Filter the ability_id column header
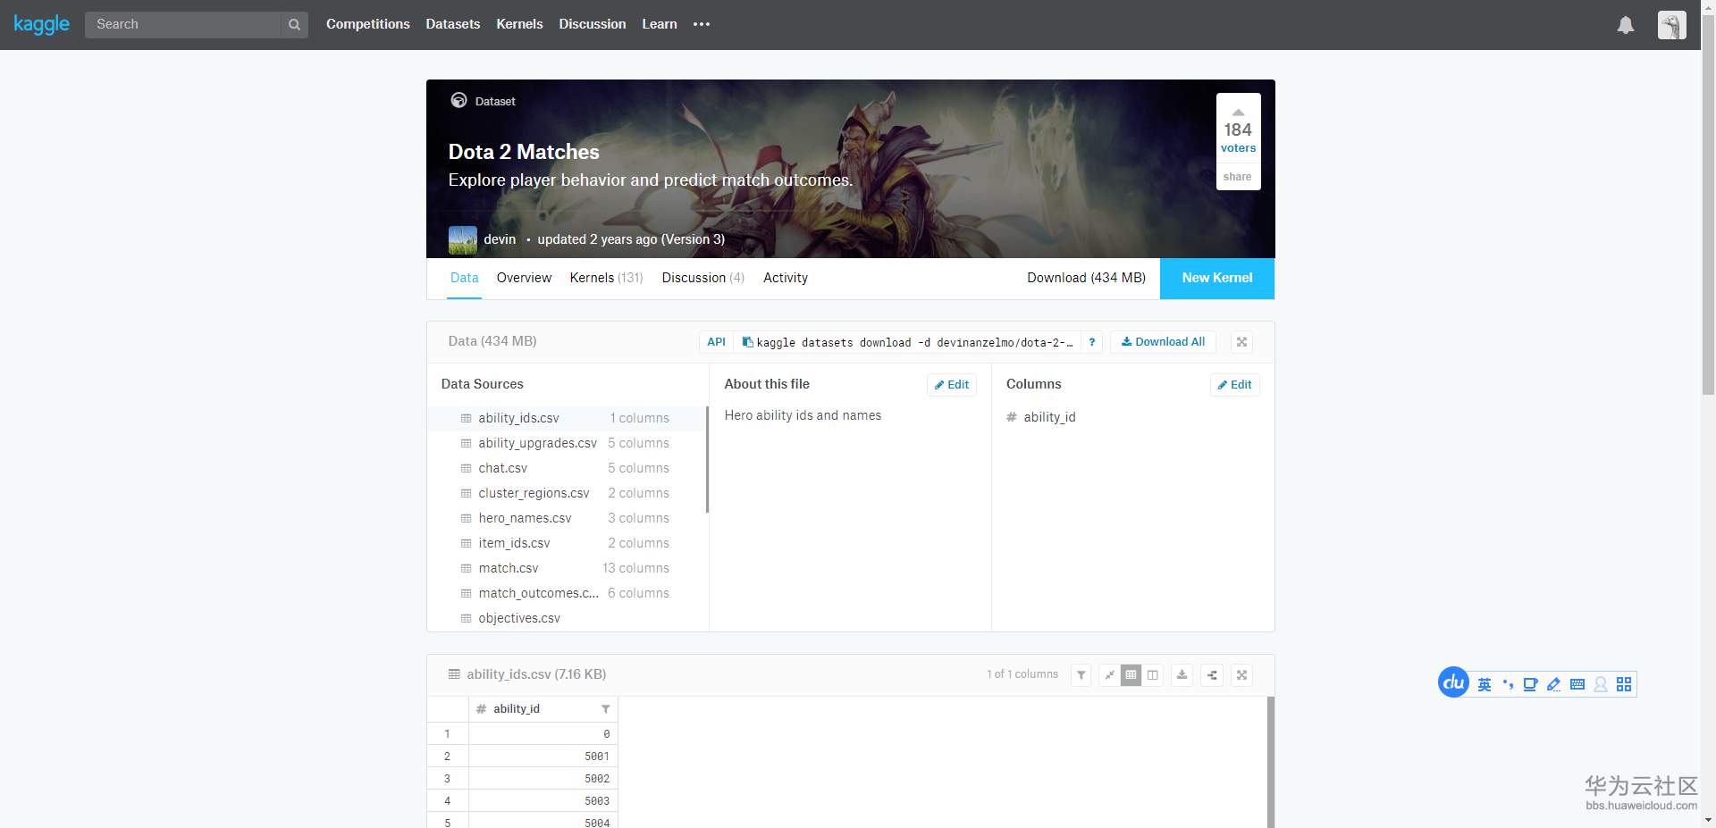The height and width of the screenshot is (828, 1716). [605, 709]
